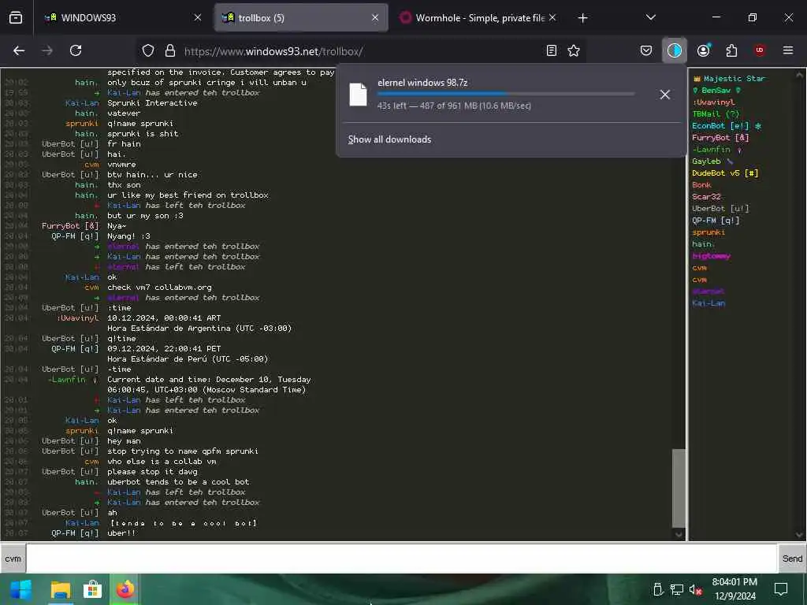Close the WINDOWS93 tab
807x605 pixels.
point(198,18)
